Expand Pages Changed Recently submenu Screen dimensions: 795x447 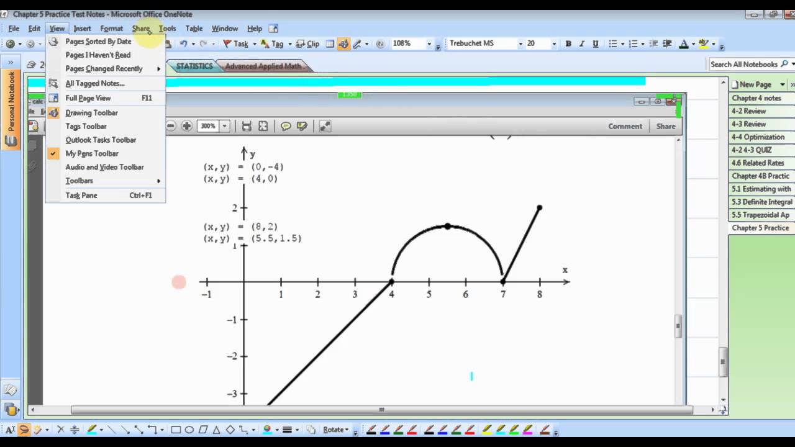click(x=106, y=69)
